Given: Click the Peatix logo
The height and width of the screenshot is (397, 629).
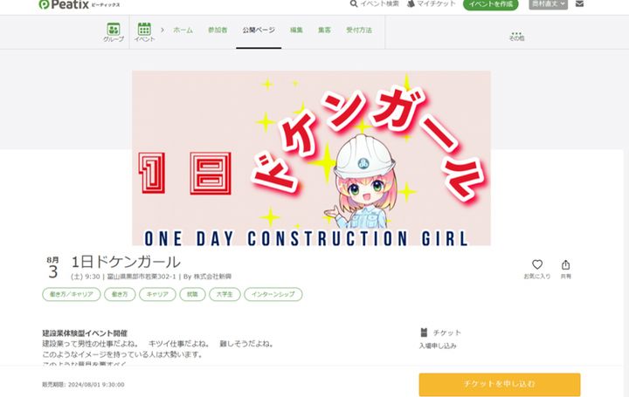Looking at the screenshot, I should 79,4.
